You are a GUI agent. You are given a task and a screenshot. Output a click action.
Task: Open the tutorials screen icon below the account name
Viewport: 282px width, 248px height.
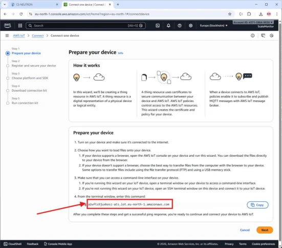(x=263, y=36)
